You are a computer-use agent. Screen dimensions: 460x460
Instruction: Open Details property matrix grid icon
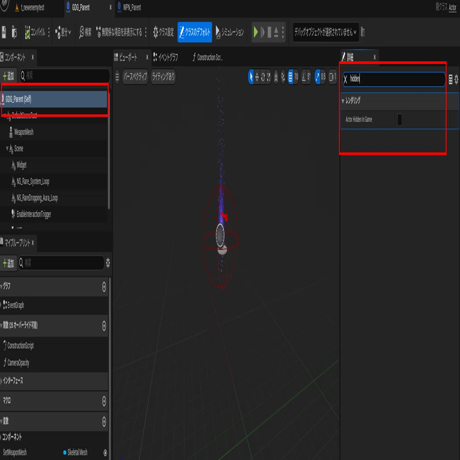pos(450,79)
